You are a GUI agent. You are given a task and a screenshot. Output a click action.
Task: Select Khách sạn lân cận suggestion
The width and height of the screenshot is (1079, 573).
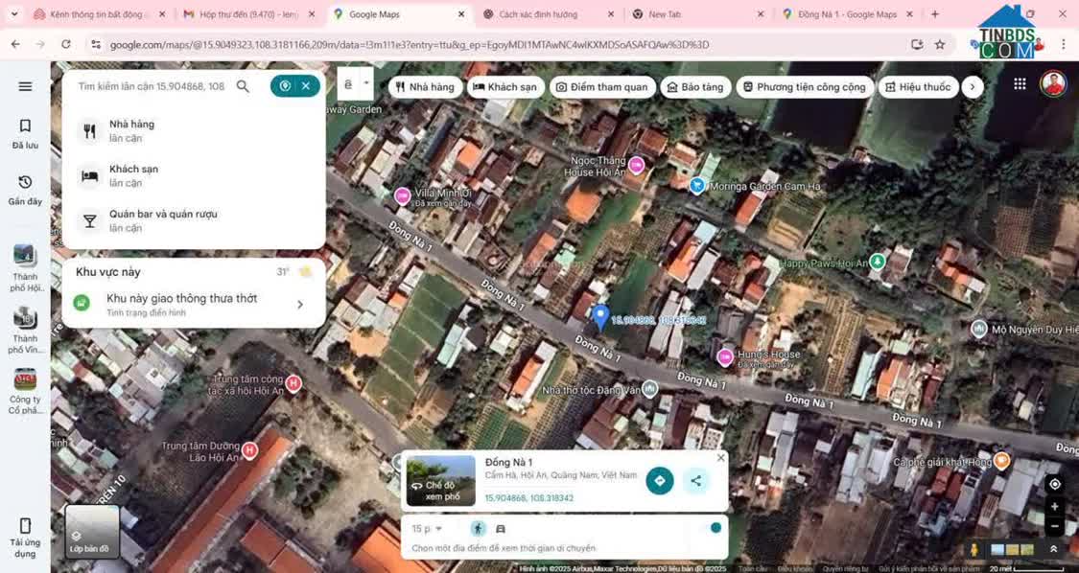[133, 175]
